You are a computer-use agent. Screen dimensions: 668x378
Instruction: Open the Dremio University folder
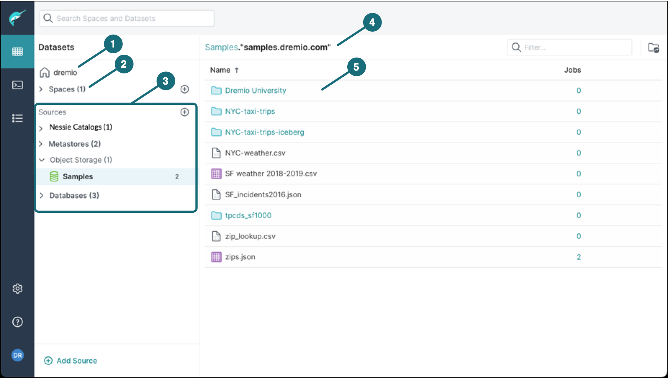[x=256, y=90]
